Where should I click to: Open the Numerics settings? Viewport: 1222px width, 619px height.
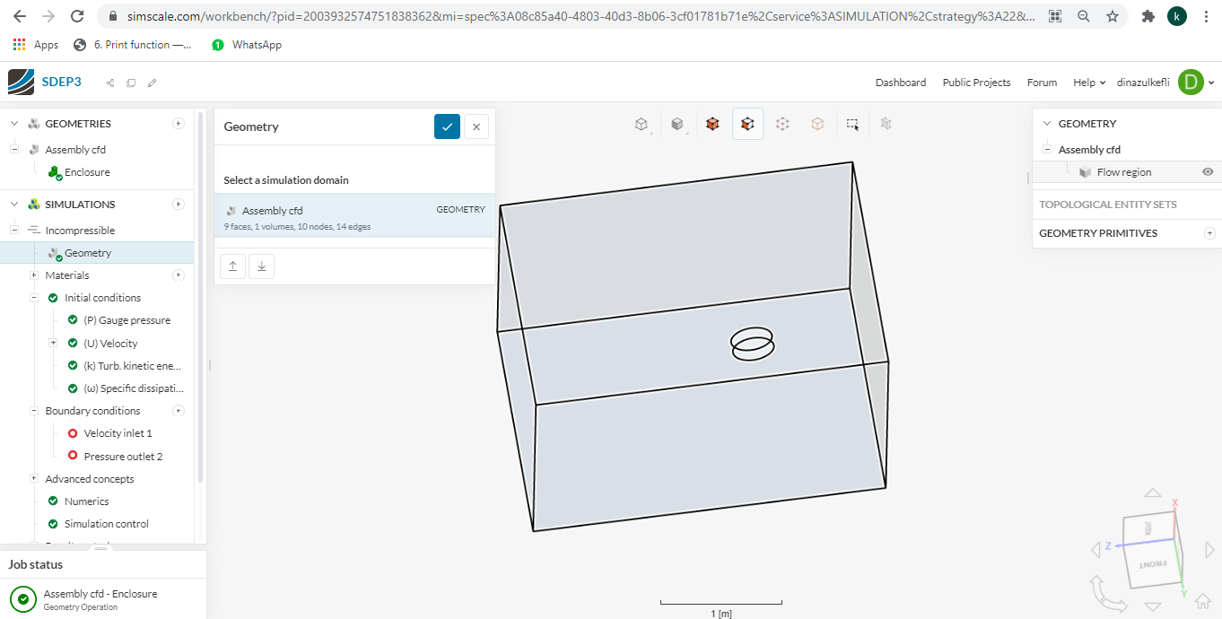pyautogui.click(x=86, y=501)
